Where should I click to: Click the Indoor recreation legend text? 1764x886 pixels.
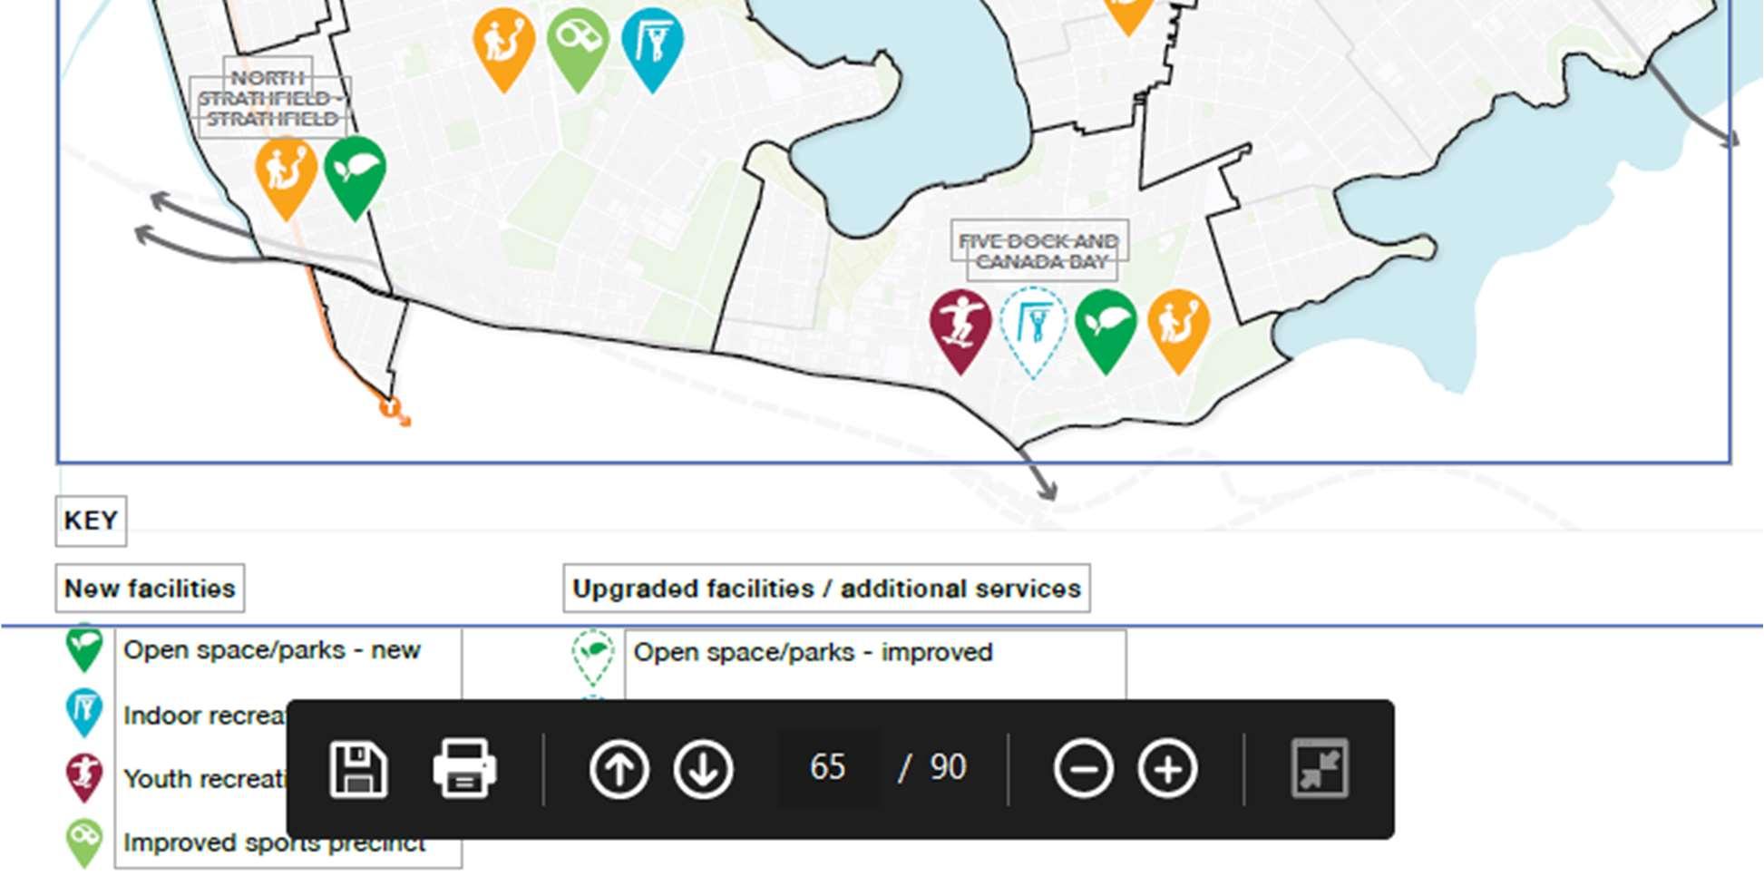click(x=205, y=716)
